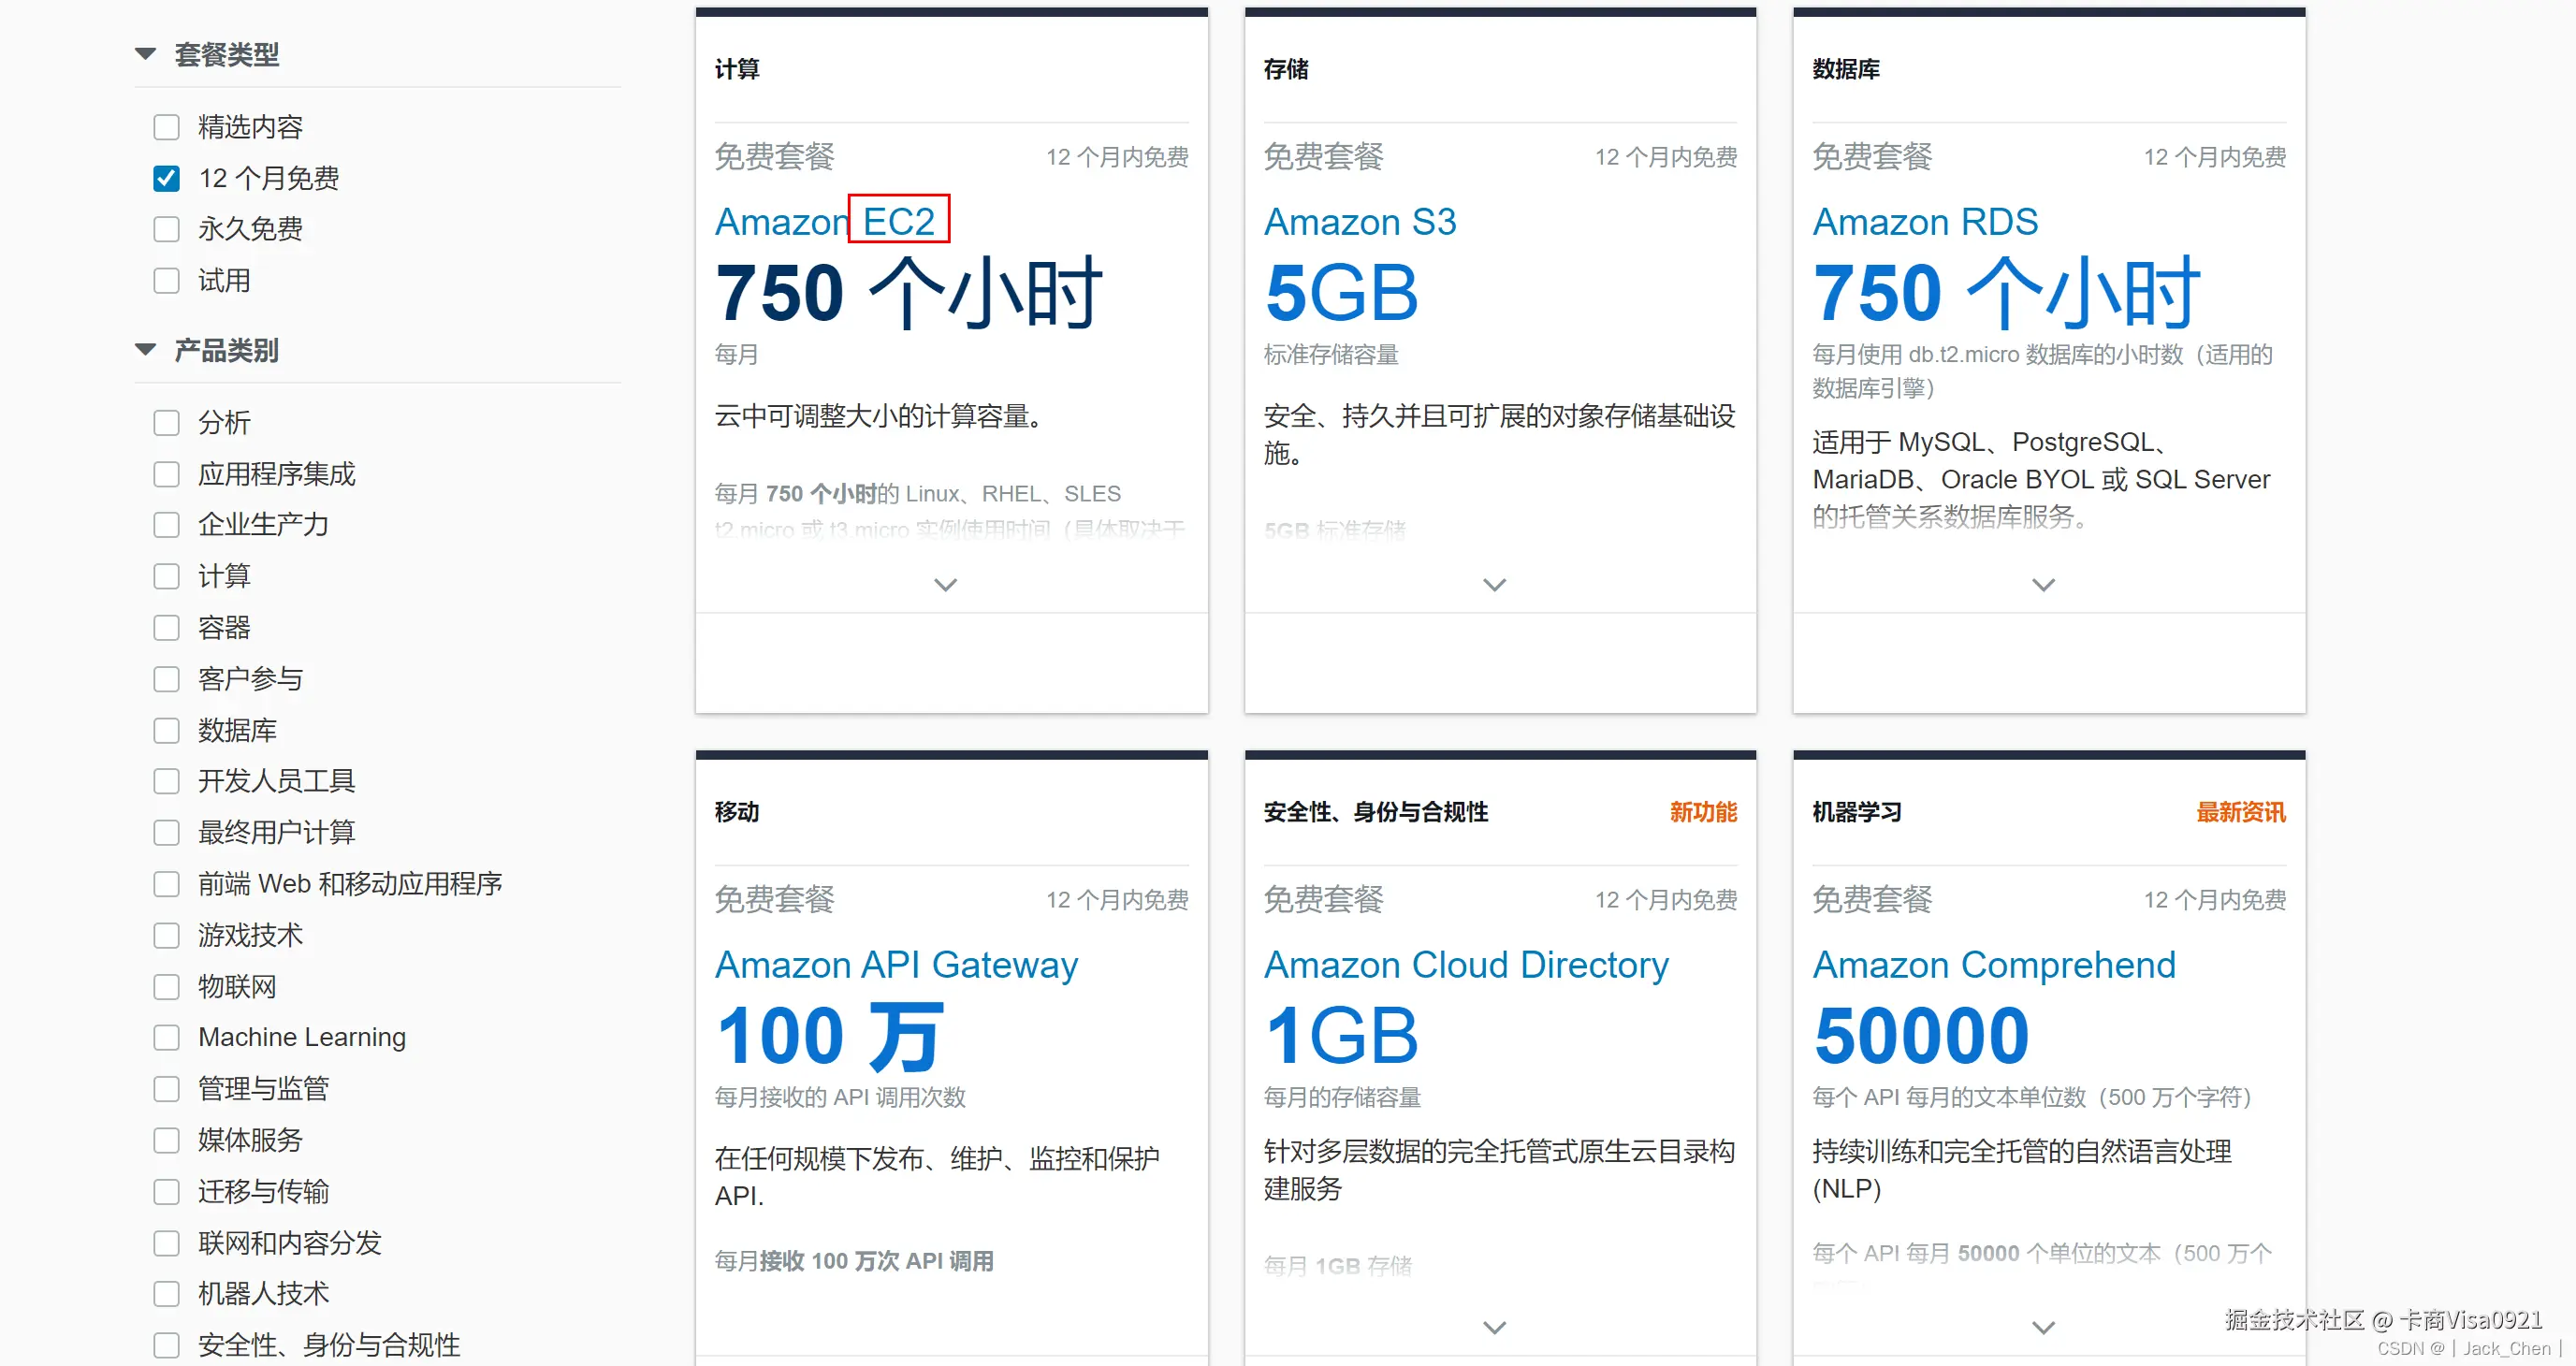Viewport: 2576px width, 1366px height.
Task: Filter by 物联网 category
Action: (167, 986)
